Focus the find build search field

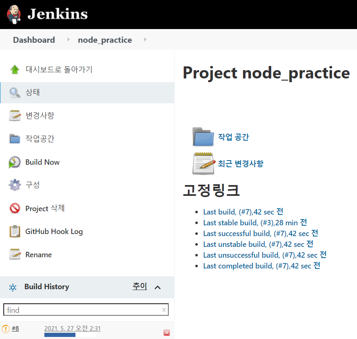86,310
